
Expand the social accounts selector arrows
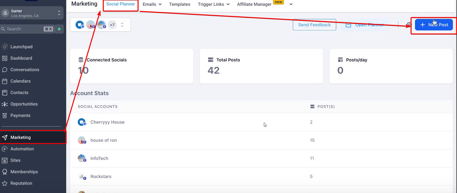122,25
